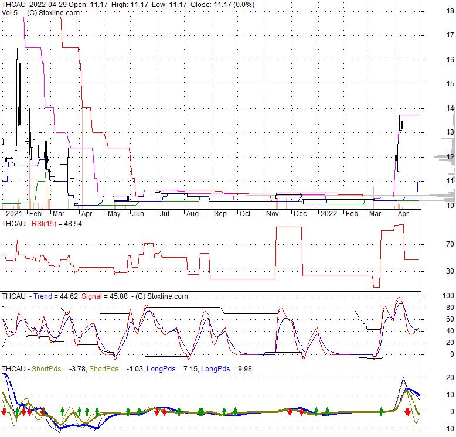The image size is (456, 437).
Task: Click the 100 level on the Trend axis
Action: (448, 296)
